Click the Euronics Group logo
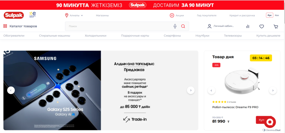Image resolution: width=285 pixels, height=133 pixels. pyautogui.click(x=33, y=15)
